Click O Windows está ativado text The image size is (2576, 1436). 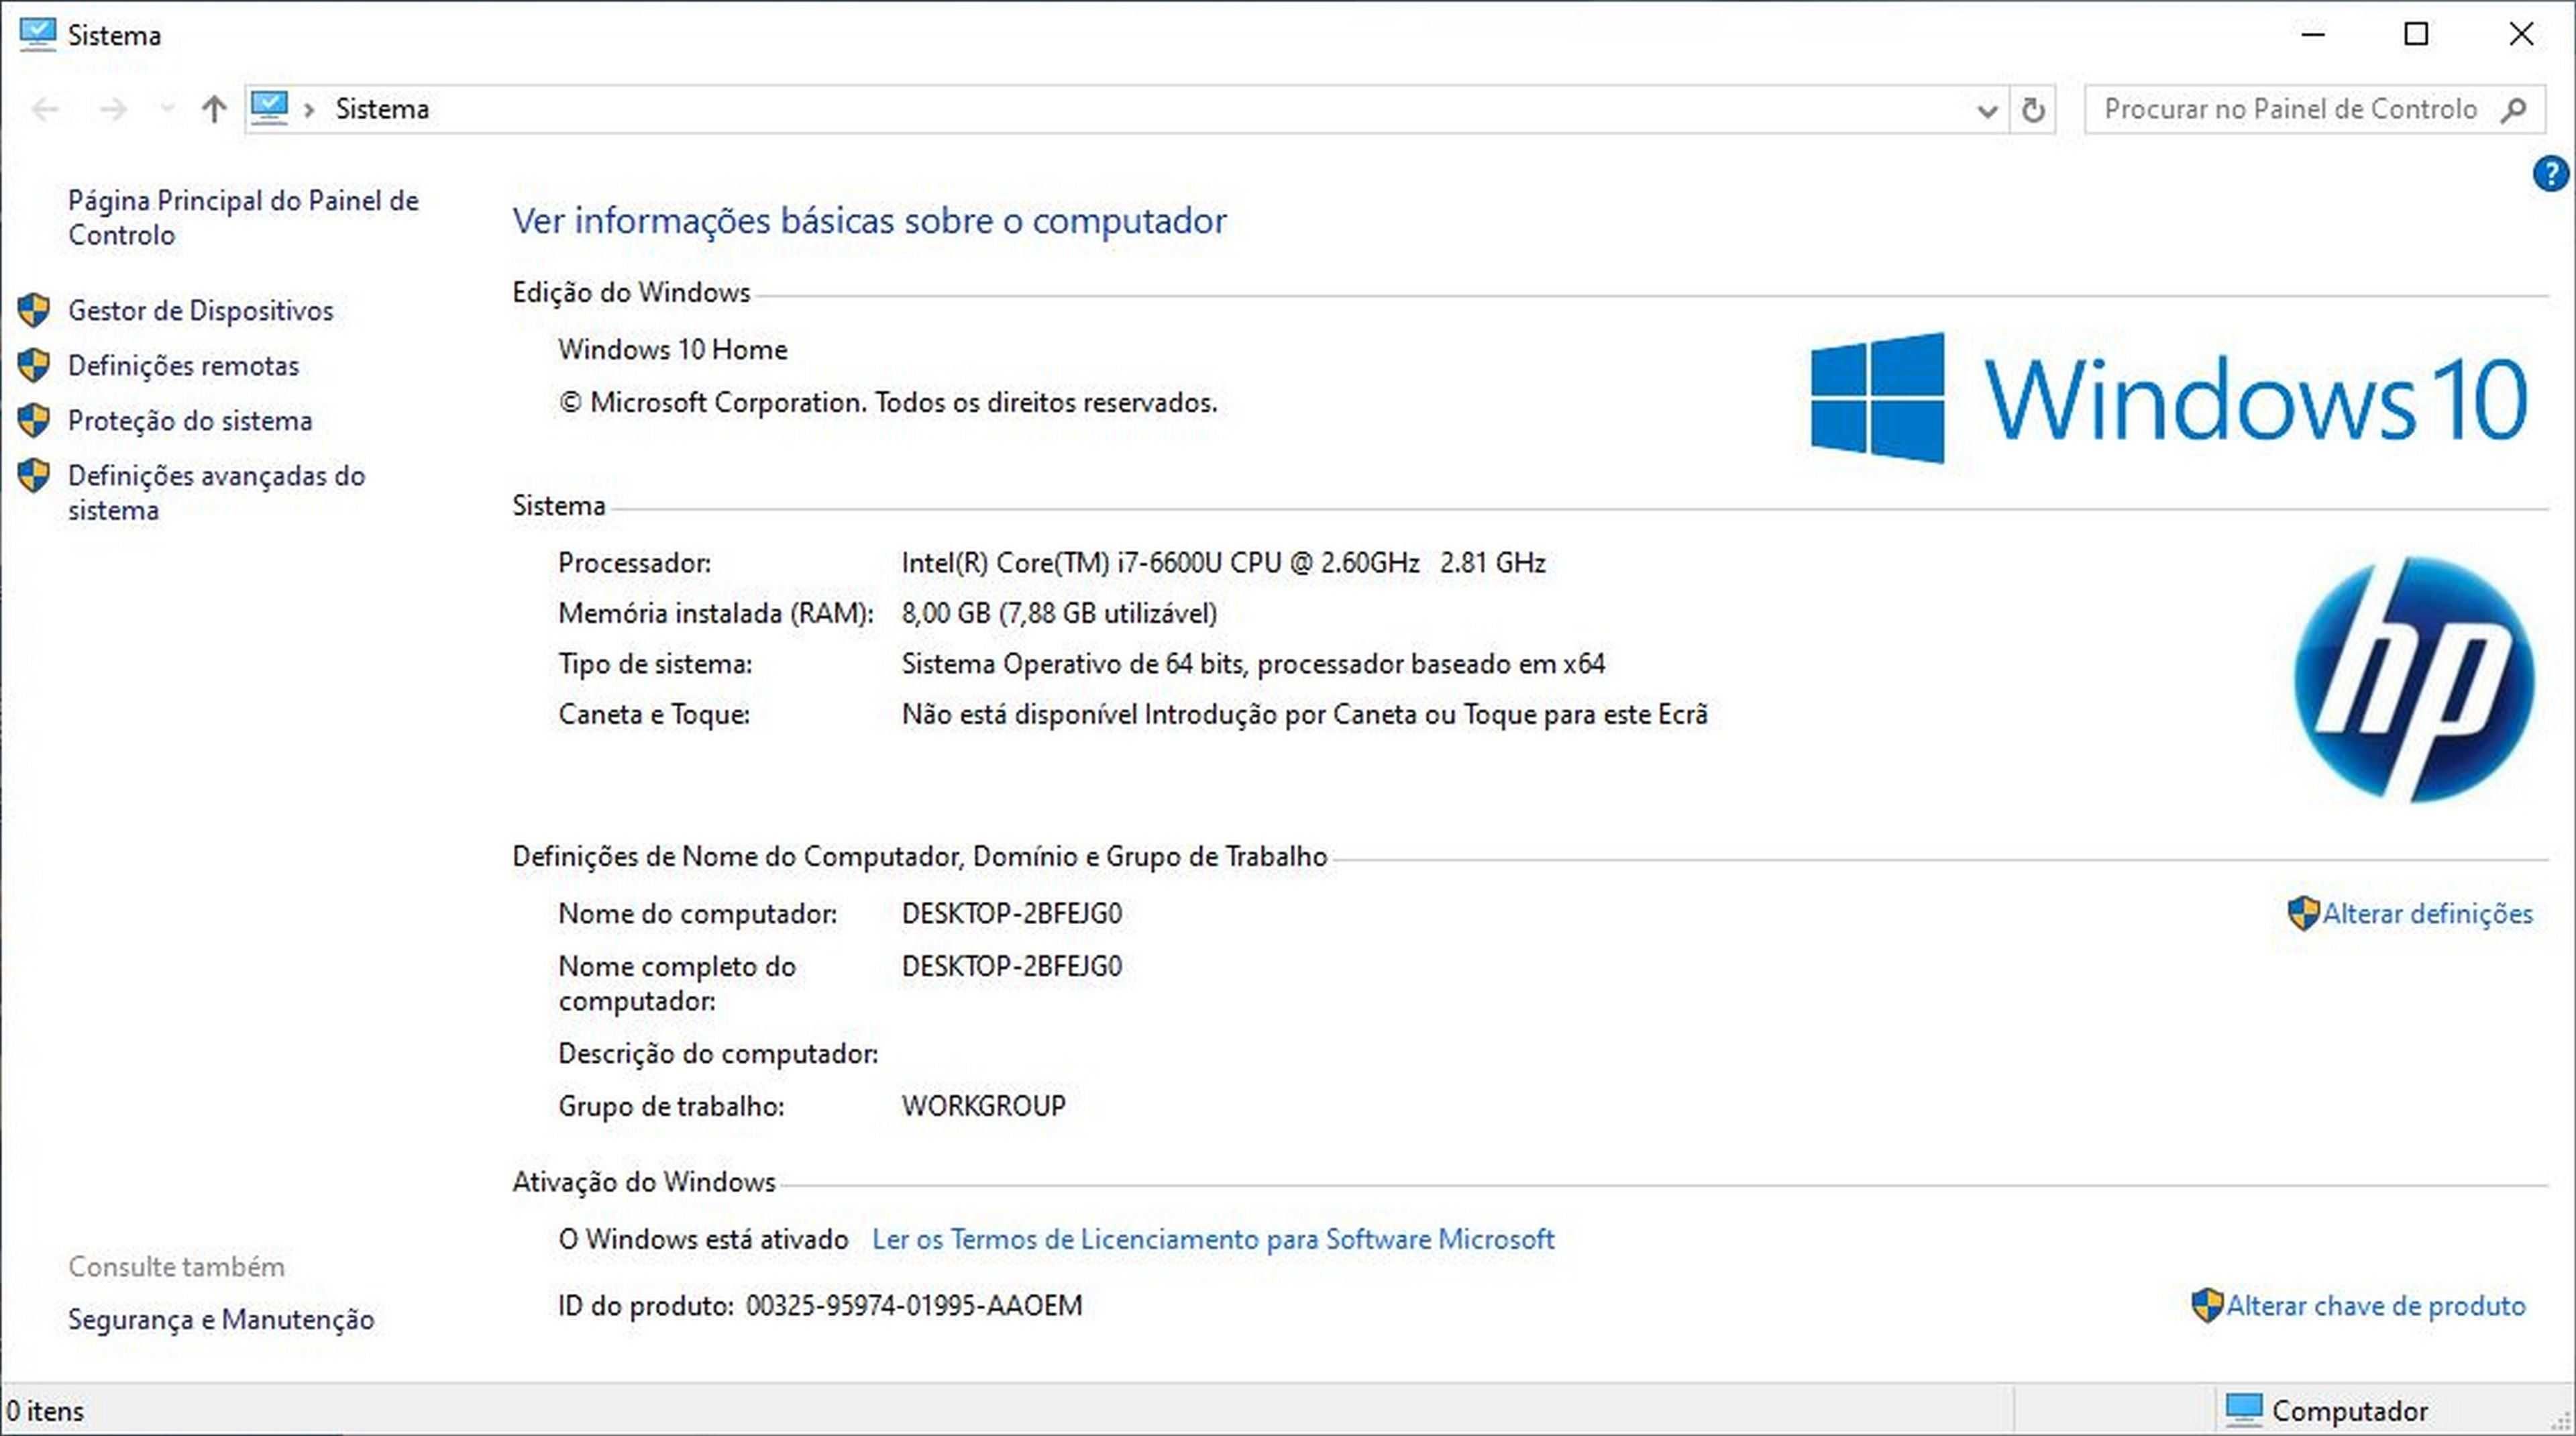point(703,1239)
